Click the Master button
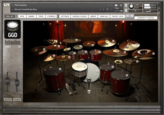The width and height of the screenshot is (164, 115). point(8,99)
